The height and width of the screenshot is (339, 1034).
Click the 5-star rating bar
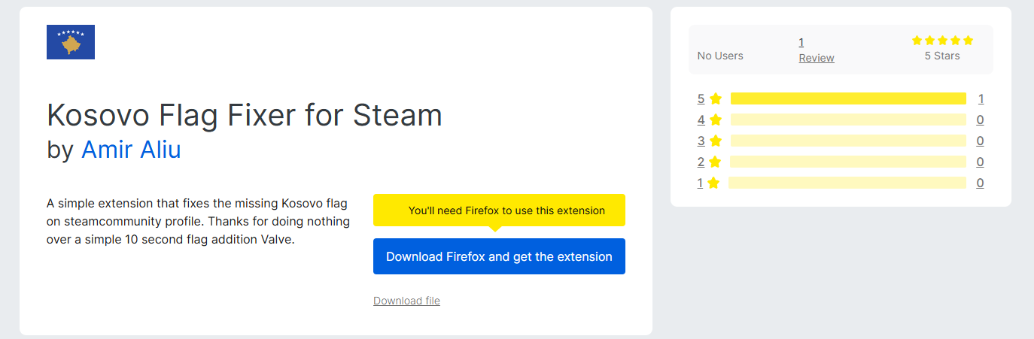(847, 98)
